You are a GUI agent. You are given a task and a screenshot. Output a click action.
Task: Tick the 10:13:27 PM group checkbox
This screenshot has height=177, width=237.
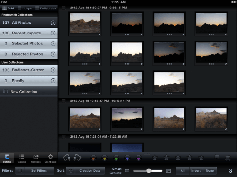pos(64,101)
